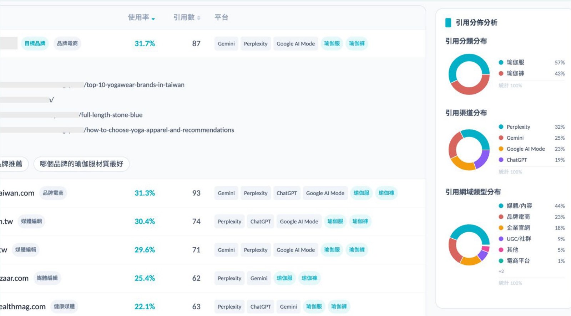Click 健康媒體 tag in ealthmag.com row
The height and width of the screenshot is (316, 571).
click(x=64, y=306)
